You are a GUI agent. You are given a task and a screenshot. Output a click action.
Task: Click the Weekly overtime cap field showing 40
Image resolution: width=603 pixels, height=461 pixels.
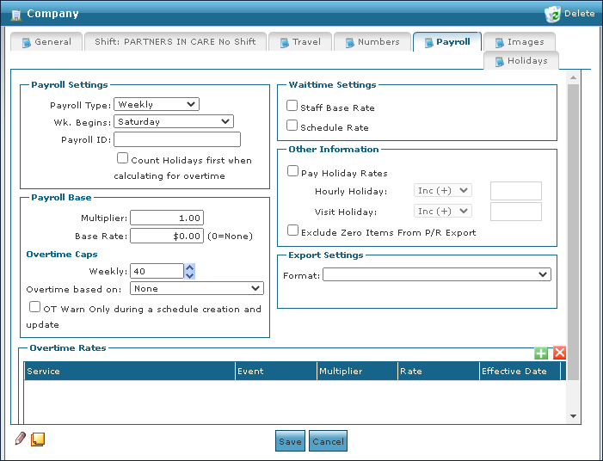[x=157, y=272]
